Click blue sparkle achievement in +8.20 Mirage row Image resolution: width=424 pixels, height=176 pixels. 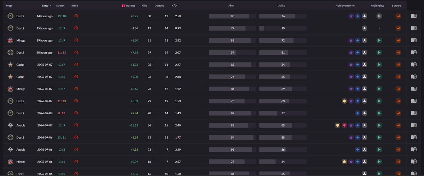(358, 41)
